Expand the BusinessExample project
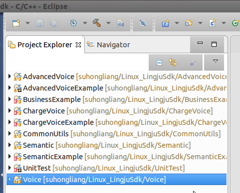The width and height of the screenshot is (240, 193). [x=9, y=99]
